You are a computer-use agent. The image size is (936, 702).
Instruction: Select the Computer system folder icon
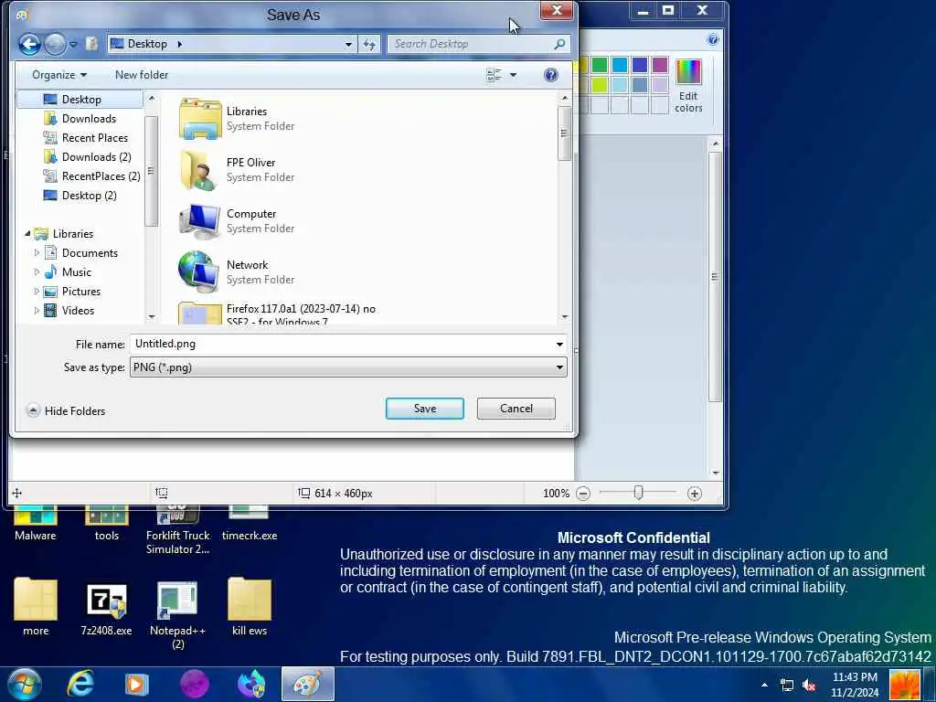point(200,221)
